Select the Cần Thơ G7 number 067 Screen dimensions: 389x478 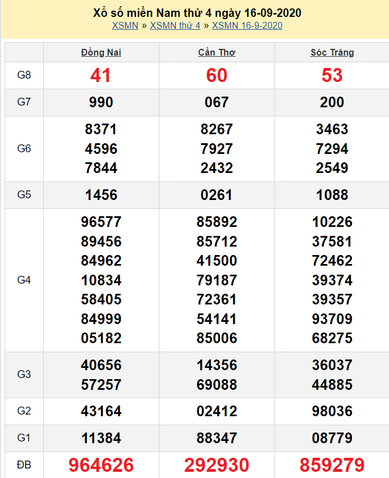217,102
